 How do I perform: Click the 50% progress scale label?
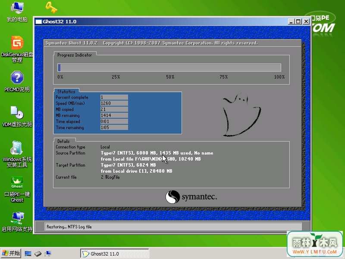tap(170, 77)
